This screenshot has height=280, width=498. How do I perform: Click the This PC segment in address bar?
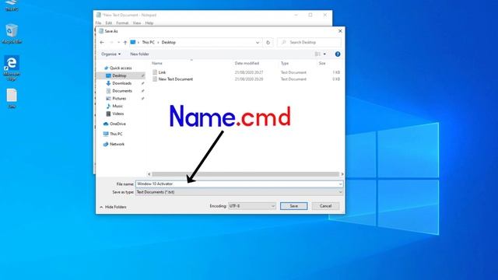(148, 42)
